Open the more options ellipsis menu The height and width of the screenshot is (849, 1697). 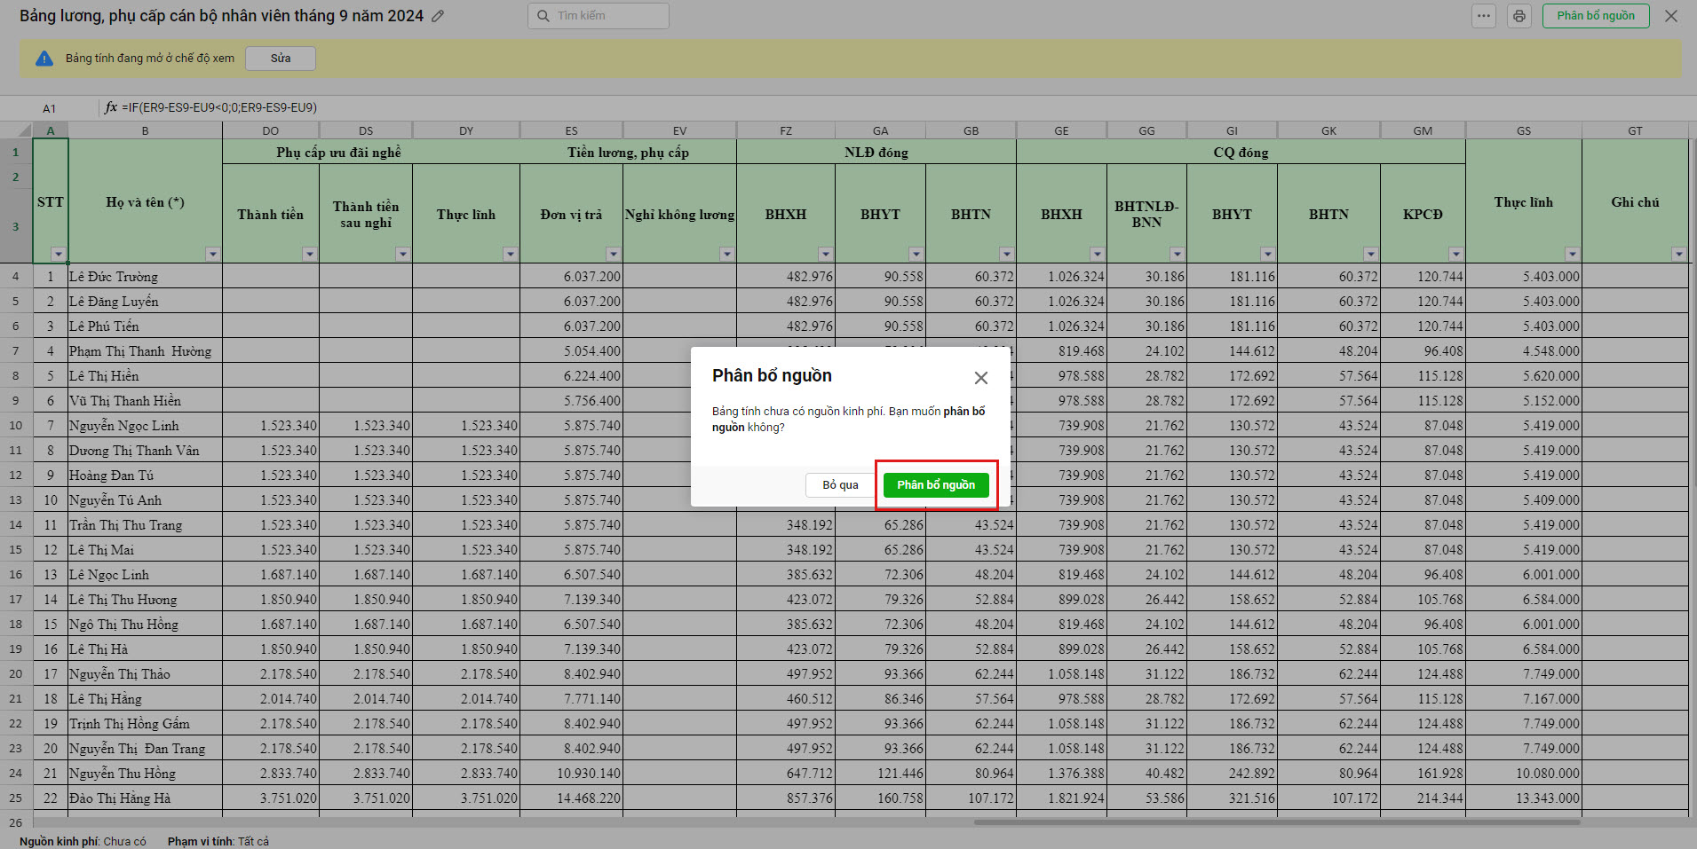1484,16
